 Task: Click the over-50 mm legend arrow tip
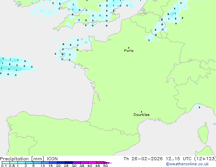coord(108,163)
